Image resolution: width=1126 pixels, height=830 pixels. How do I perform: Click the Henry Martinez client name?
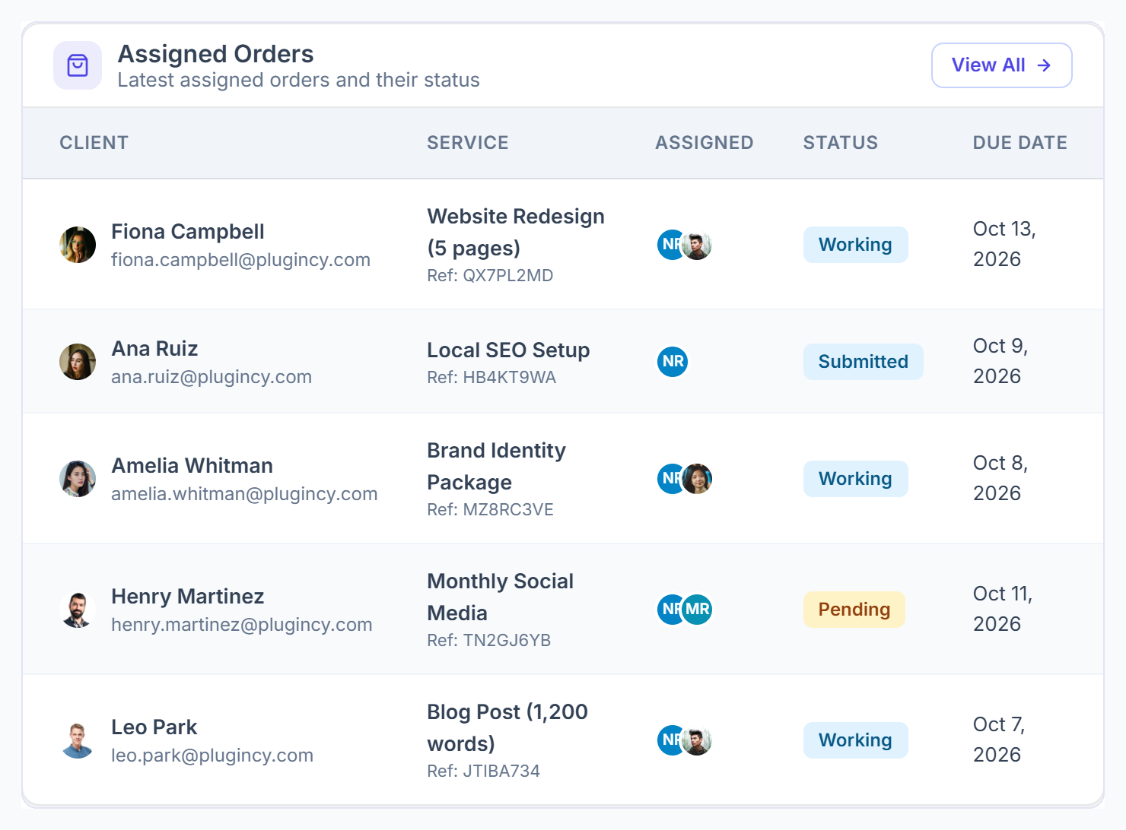[188, 597]
